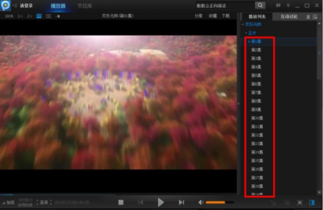Select episode 第16集 in playlist
Viewport: 323px width, 210px height.
(257, 169)
